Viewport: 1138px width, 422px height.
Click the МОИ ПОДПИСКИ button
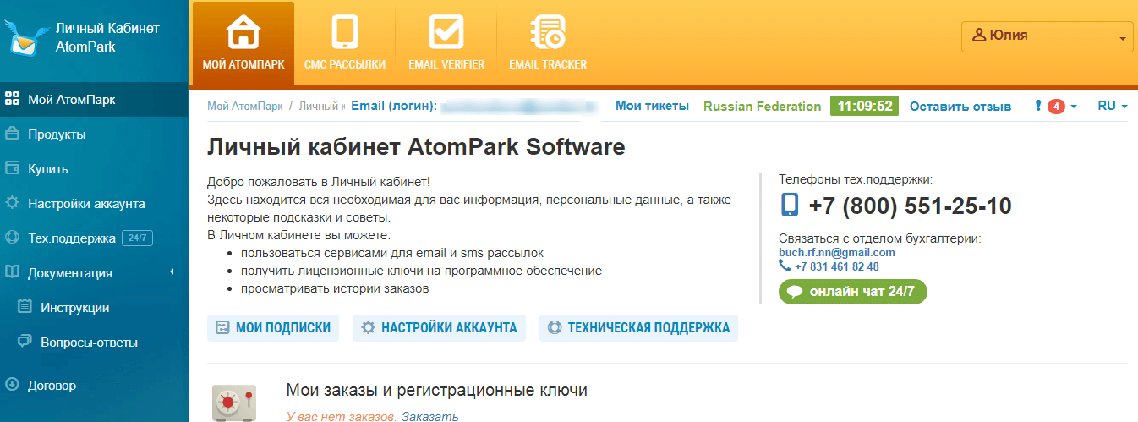(273, 328)
